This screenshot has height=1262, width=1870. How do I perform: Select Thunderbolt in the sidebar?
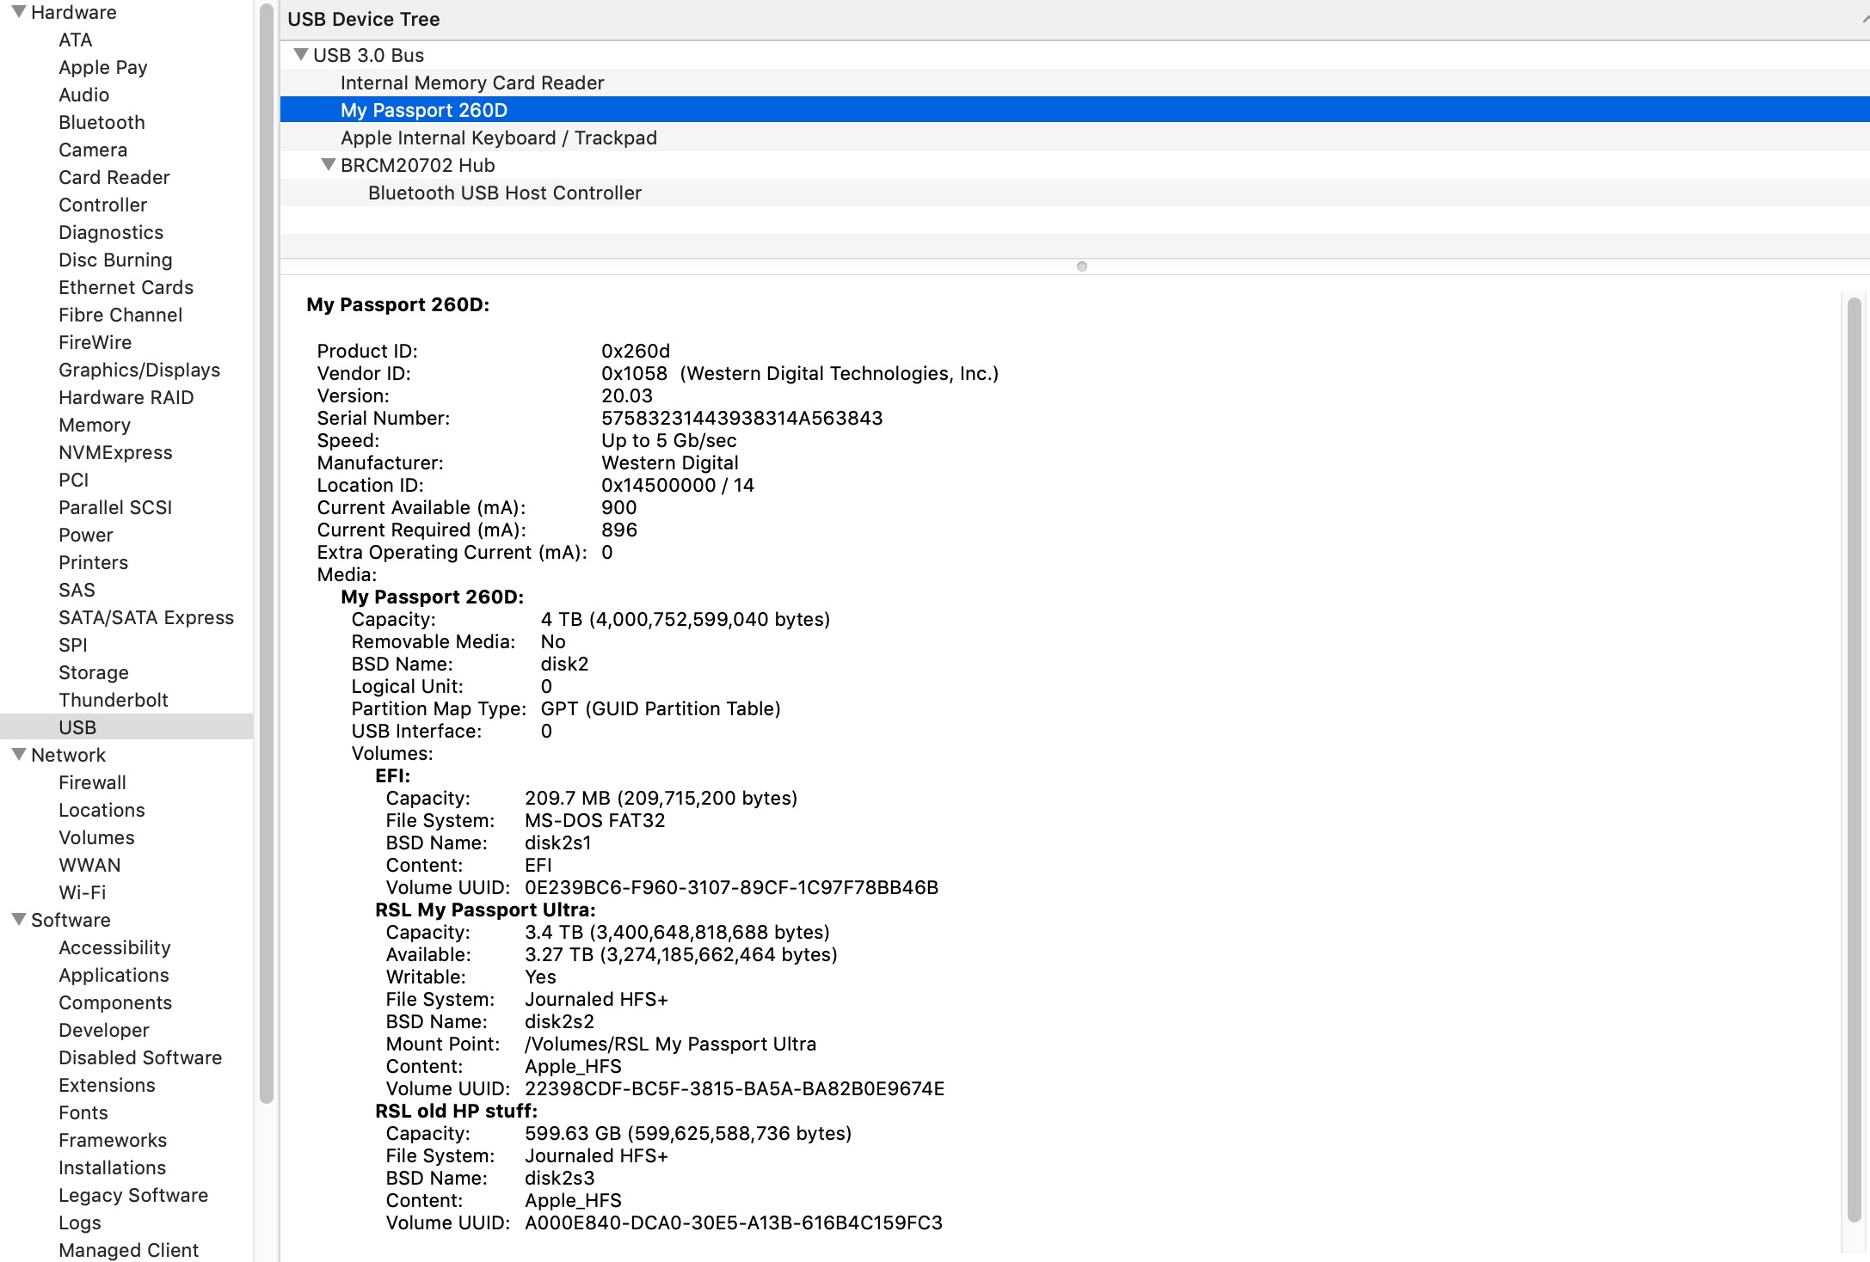click(x=114, y=700)
